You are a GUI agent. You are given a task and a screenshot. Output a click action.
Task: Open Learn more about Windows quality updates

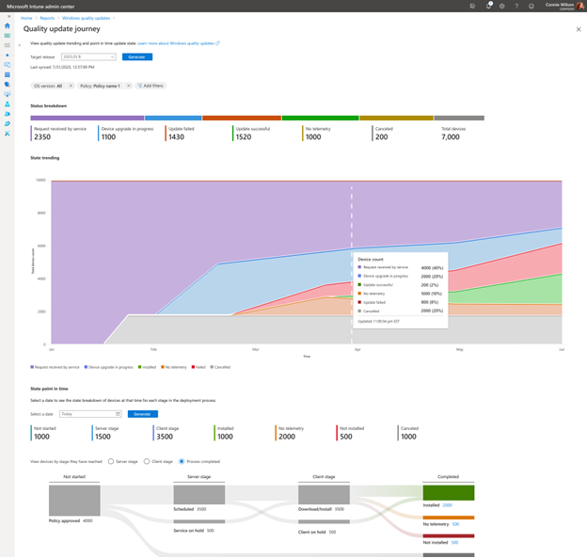click(178, 43)
